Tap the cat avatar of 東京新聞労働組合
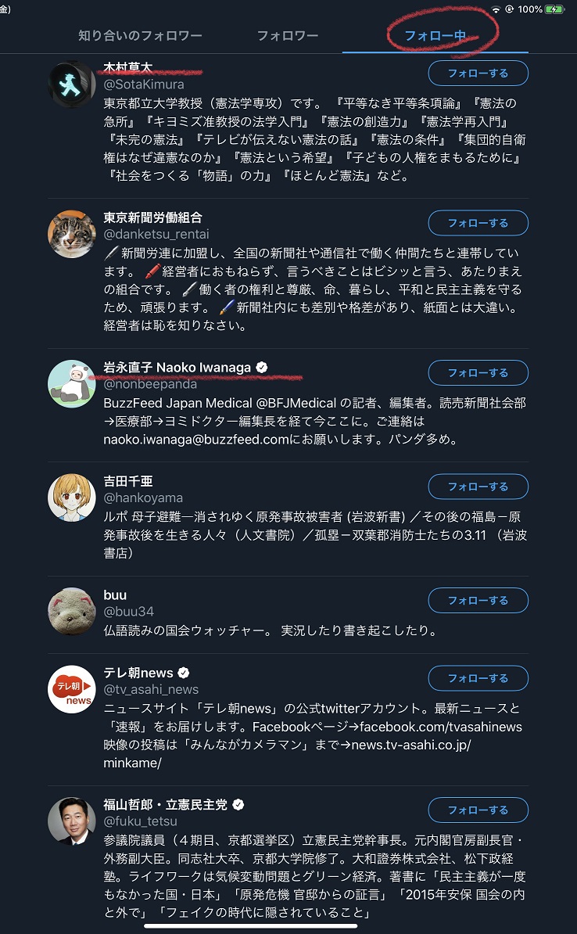 pyautogui.click(x=71, y=233)
